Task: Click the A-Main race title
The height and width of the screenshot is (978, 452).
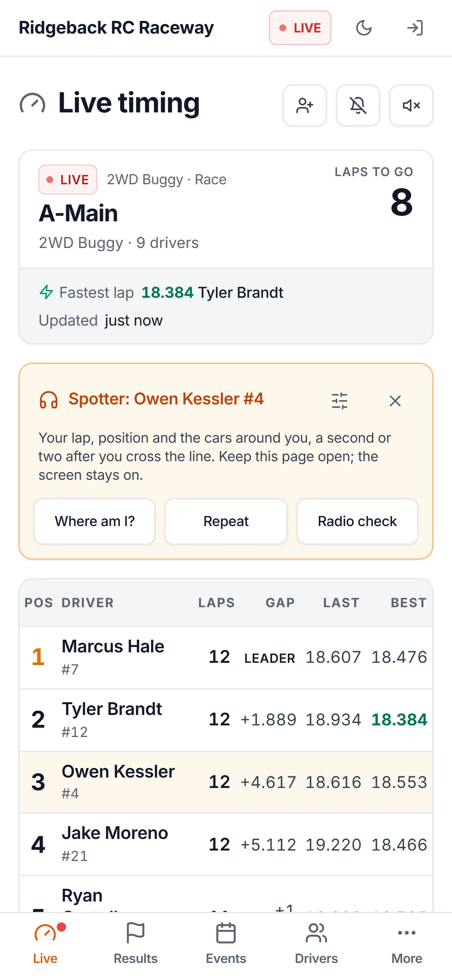Action: [x=78, y=213]
